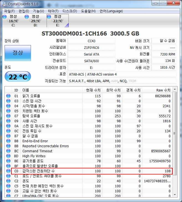Image resolution: width=182 pixels, height=202 pixels.
Task: Click the standard field ATA8-ACS version 4
Action: (122, 74)
